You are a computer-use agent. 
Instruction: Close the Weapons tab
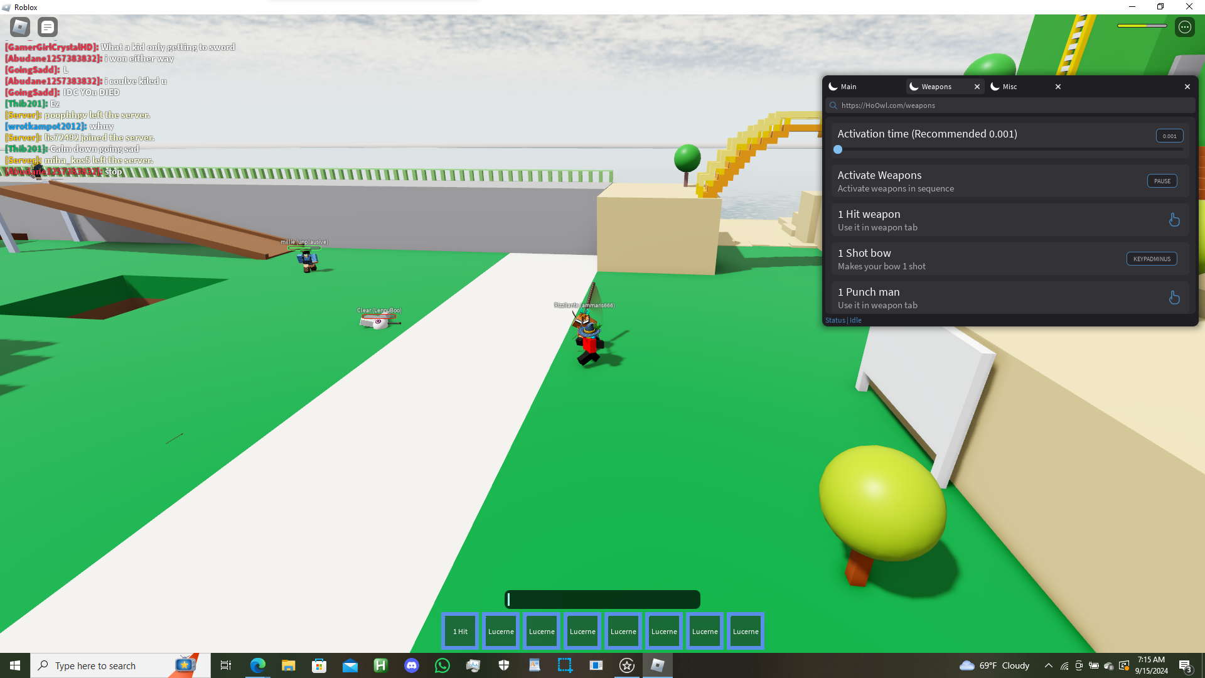click(977, 87)
